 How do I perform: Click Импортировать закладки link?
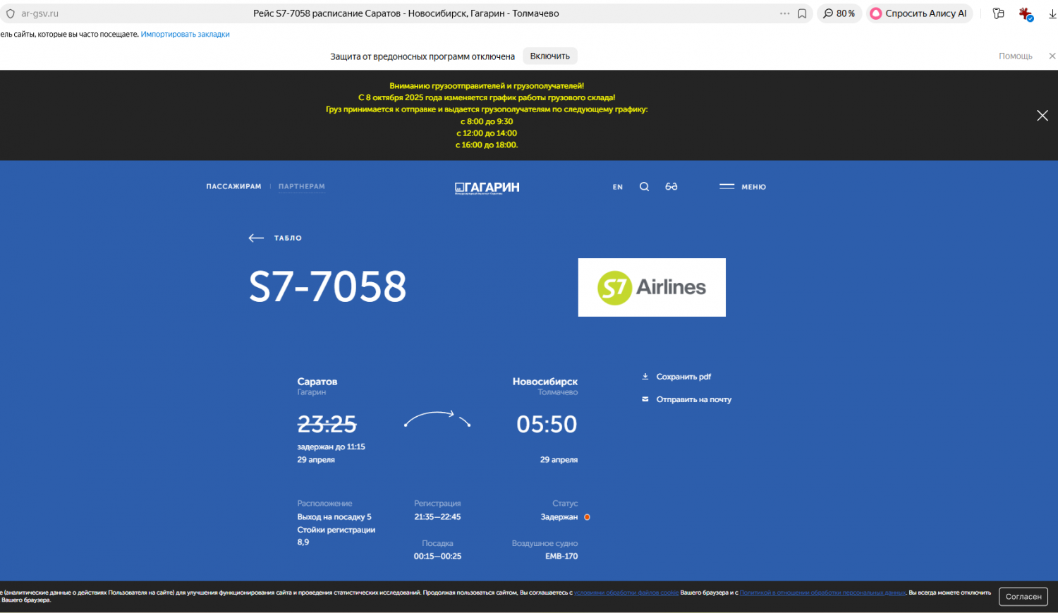[185, 35]
